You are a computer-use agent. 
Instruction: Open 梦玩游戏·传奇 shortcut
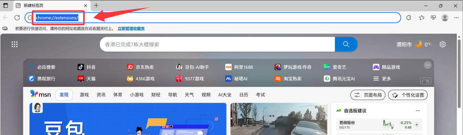293,67
